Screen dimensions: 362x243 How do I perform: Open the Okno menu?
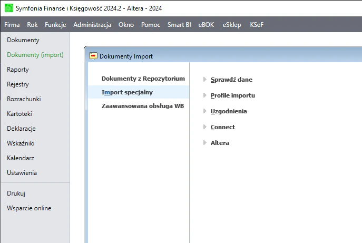(x=126, y=24)
